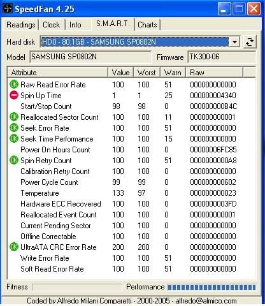Select the Start/Stop Count row
This screenshot has height=306, width=265.
(x=131, y=106)
